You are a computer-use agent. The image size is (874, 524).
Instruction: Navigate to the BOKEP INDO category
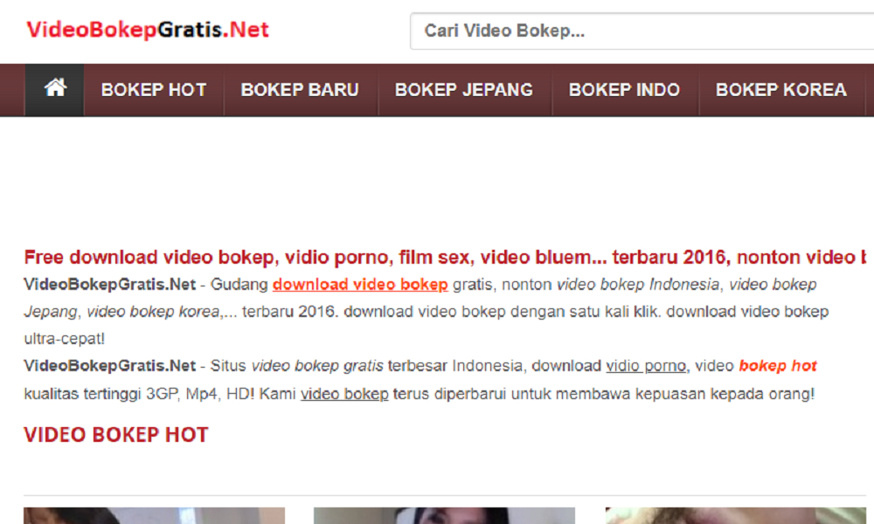click(x=625, y=88)
